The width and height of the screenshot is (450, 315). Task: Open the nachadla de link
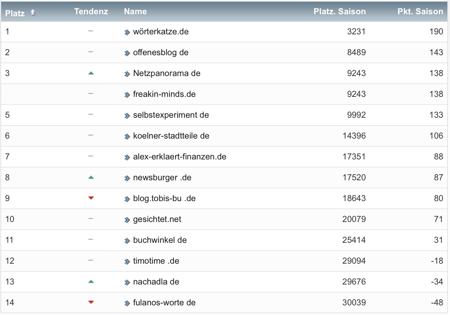tap(156, 282)
